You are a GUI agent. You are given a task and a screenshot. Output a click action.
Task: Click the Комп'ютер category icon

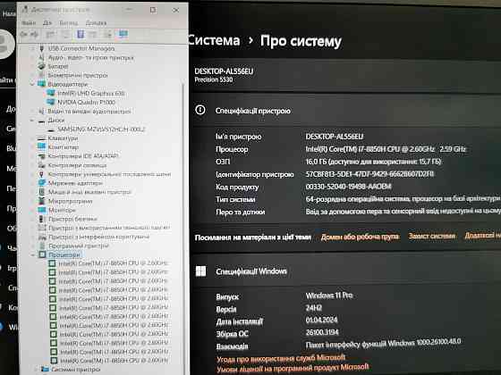[x=41, y=147]
